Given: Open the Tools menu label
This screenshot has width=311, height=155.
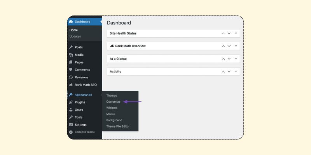Looking at the screenshot, I should [79, 117].
